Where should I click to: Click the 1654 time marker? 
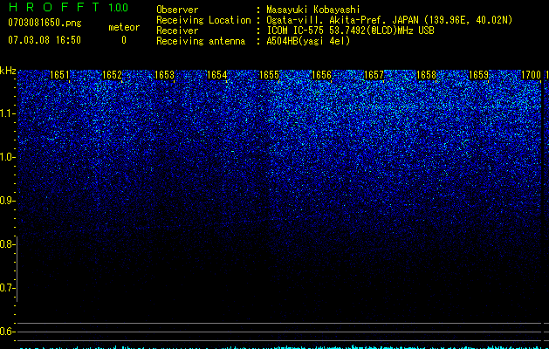click(216, 75)
